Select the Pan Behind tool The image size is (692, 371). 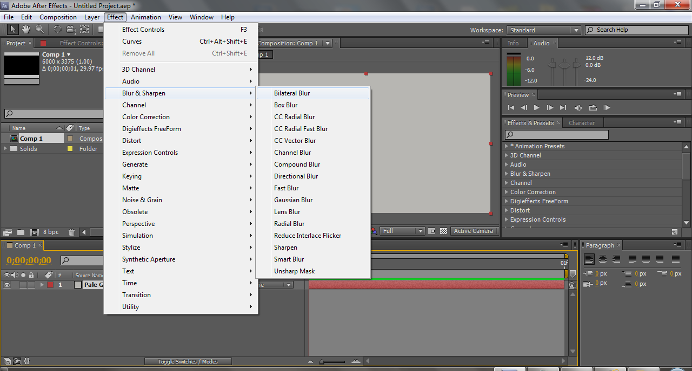(x=84, y=30)
